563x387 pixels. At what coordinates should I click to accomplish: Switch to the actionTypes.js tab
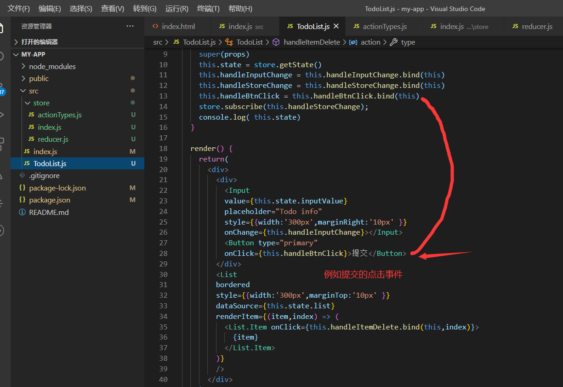point(383,26)
